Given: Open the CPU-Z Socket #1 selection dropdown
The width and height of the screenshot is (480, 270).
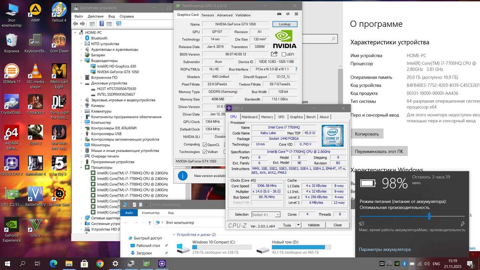Looking at the screenshot, I should point(266,215).
